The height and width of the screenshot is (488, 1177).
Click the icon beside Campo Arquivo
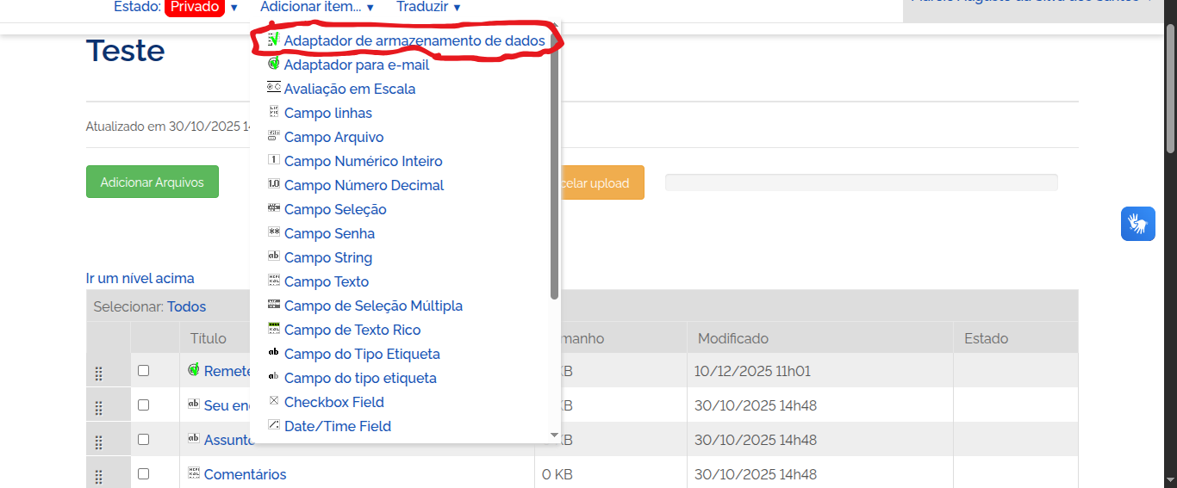click(x=274, y=135)
